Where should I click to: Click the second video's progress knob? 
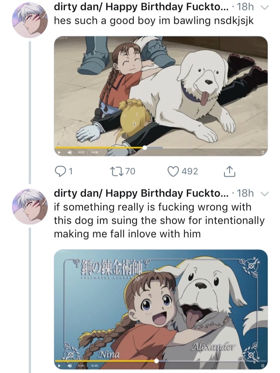click(x=156, y=361)
